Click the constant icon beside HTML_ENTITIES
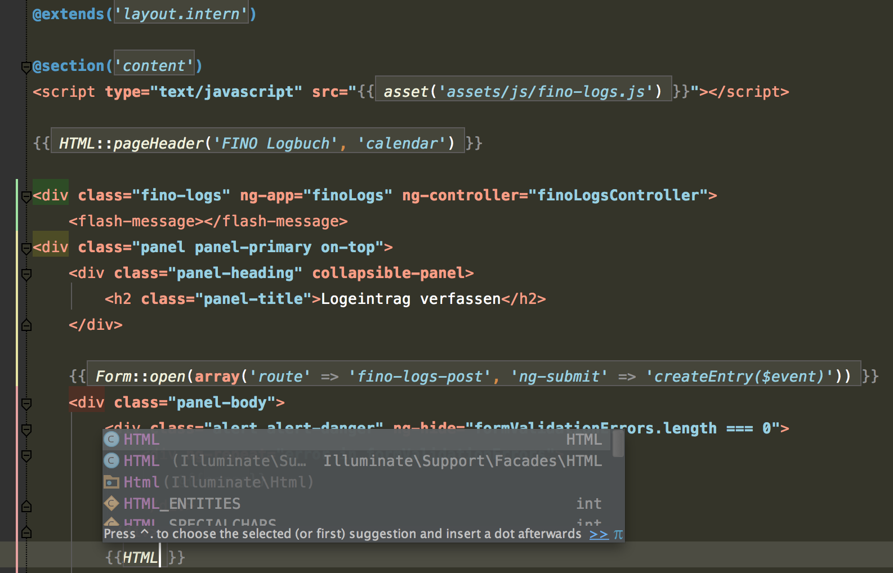Viewport: 893px width, 573px height. tap(111, 504)
